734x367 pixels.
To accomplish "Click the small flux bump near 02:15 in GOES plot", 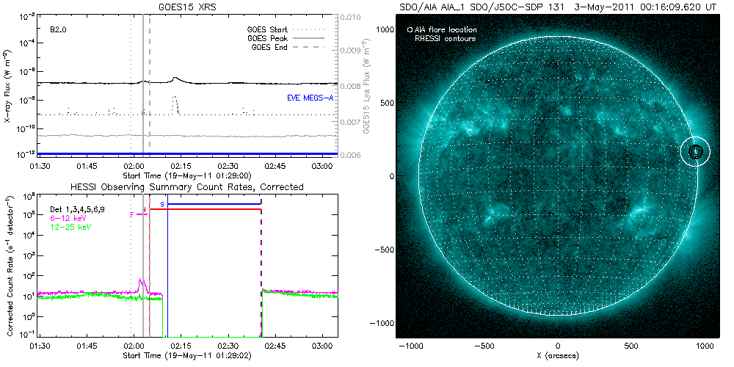I will pos(175,79).
